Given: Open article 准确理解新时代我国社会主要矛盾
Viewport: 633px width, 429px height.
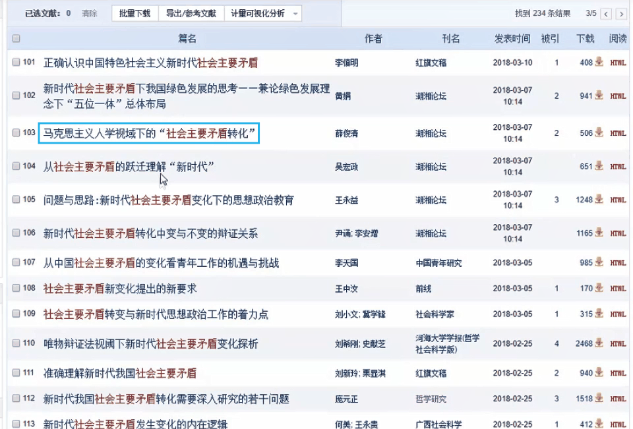Looking at the screenshot, I should tap(120, 374).
